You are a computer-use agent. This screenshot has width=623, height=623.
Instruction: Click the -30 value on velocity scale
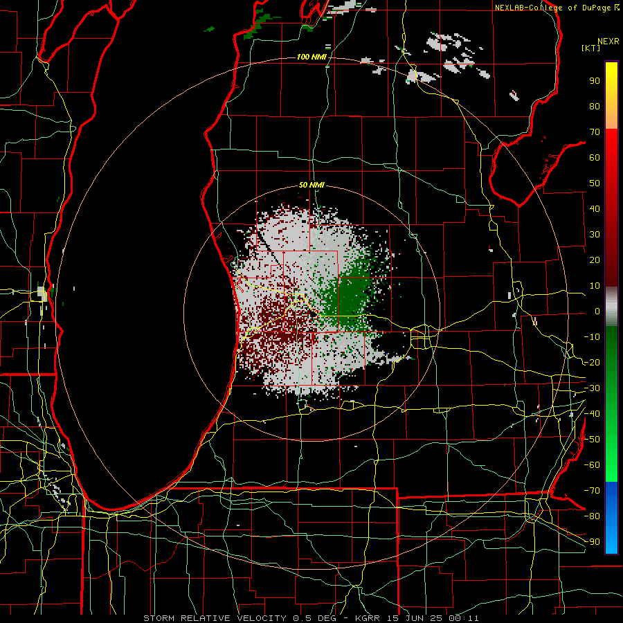[x=592, y=388]
